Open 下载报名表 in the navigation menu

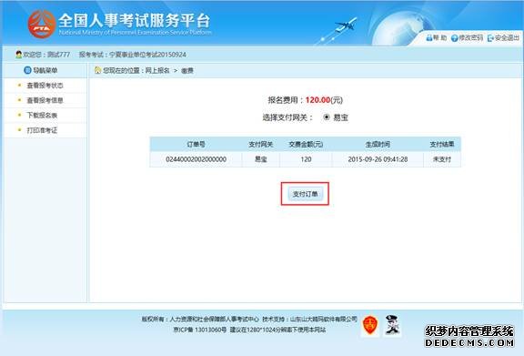tap(42, 116)
